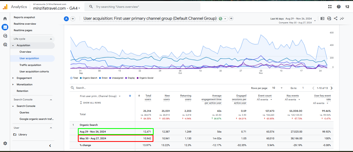Screen dimensions: 353x152
Task: Open the Advertising icon in the sidebar
Action: click(x=5, y=45)
